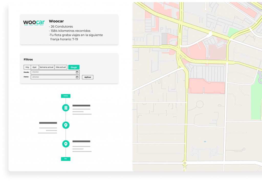Enable the Semana actual filter

click(46, 67)
